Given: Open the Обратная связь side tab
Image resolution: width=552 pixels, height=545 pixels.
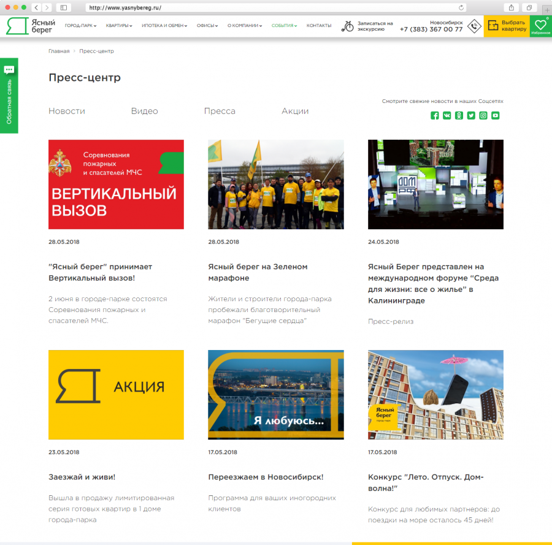Looking at the screenshot, I should coord(9,96).
